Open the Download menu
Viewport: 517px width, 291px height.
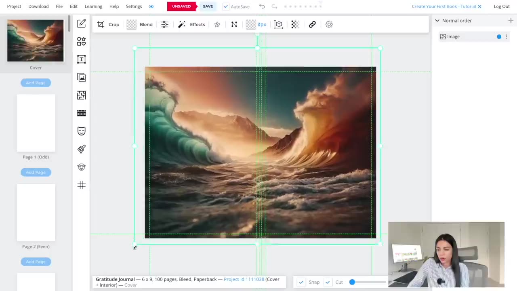click(38, 6)
